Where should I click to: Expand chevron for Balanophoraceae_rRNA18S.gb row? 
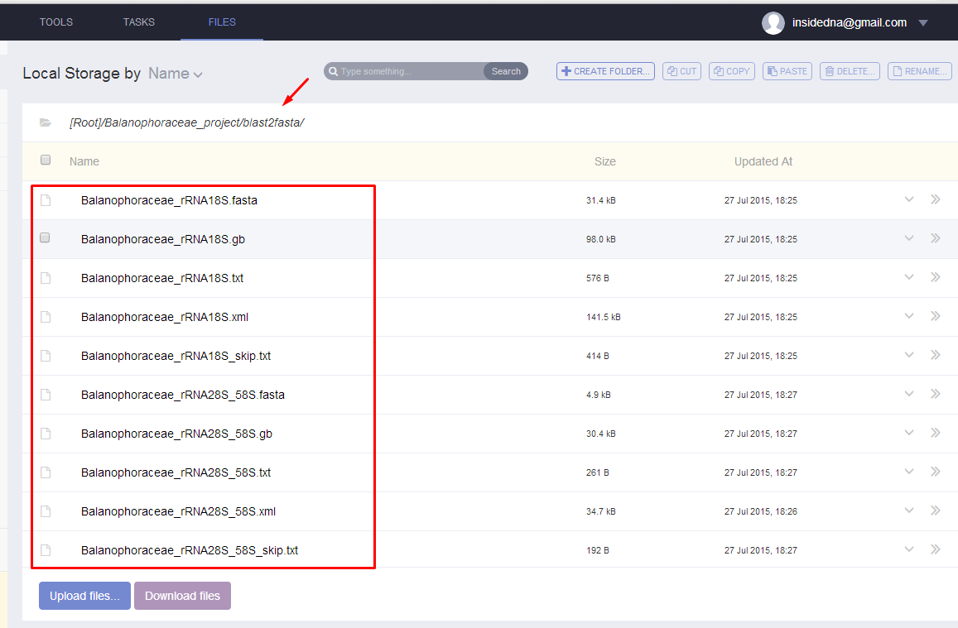[909, 238]
